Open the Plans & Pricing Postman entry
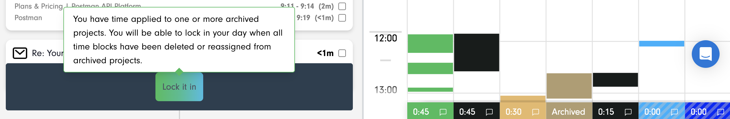Viewport: 730px width, 119px height. (39, 6)
